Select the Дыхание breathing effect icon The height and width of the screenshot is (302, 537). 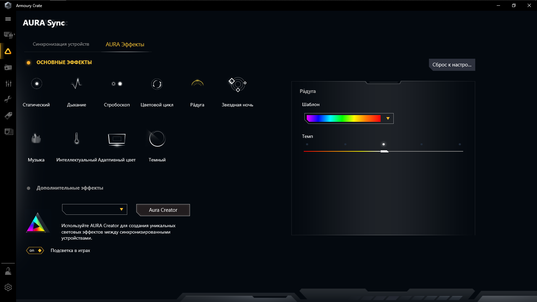pyautogui.click(x=77, y=84)
